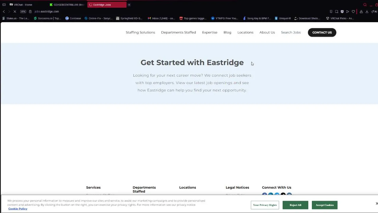The image size is (378, 213).
Task: Select the Eastridge Jobs tab
Action: pos(107,5)
